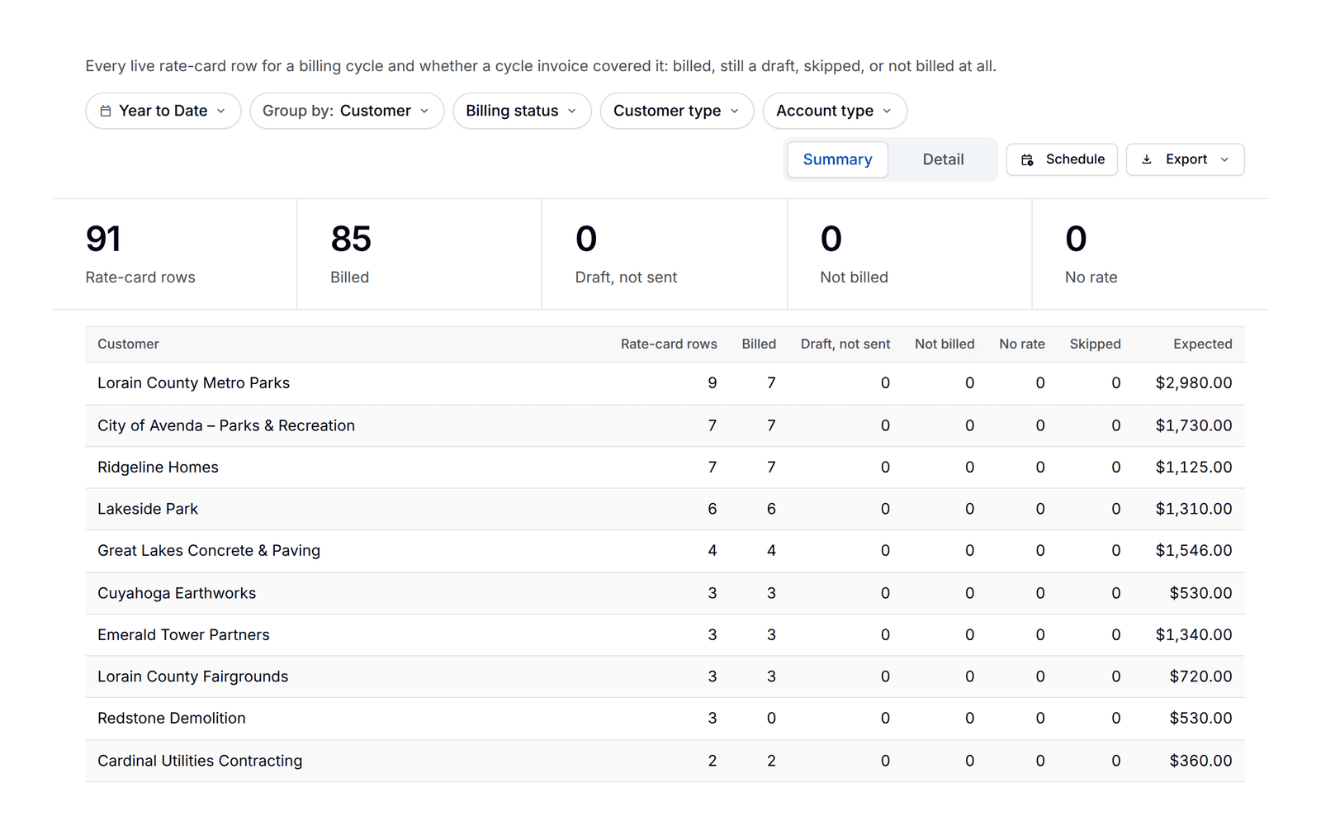Select the Lorain County Fairgrounds row

[x=665, y=676]
